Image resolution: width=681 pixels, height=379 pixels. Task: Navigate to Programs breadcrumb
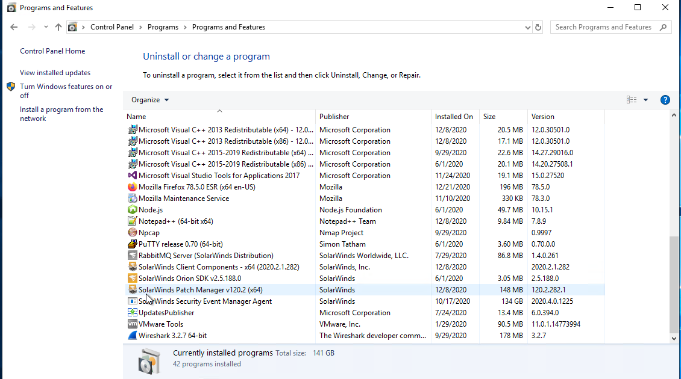[x=163, y=27]
